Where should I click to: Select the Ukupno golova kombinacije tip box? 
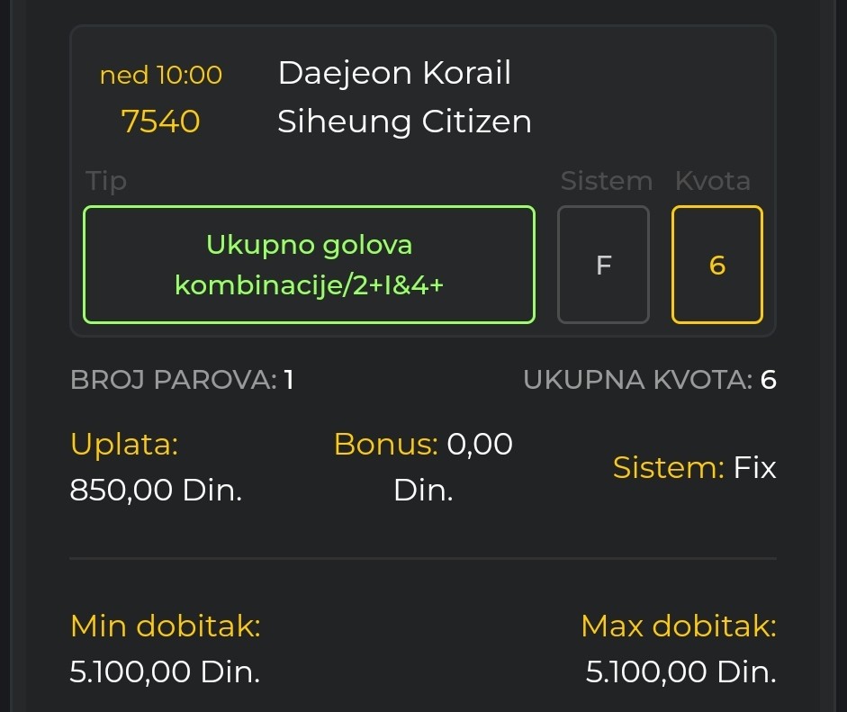click(x=309, y=265)
